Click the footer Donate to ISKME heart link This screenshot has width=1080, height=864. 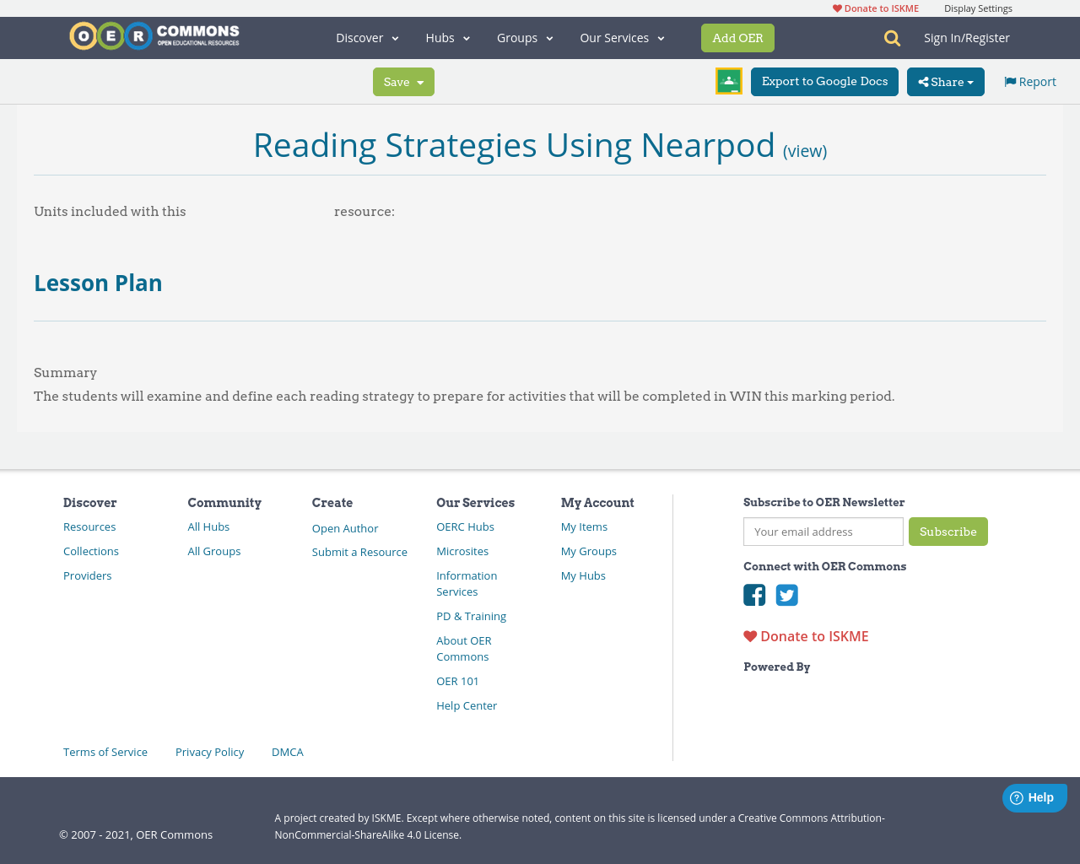pos(806,636)
